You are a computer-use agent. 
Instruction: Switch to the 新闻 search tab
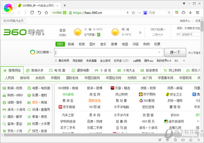click(x=71, y=44)
